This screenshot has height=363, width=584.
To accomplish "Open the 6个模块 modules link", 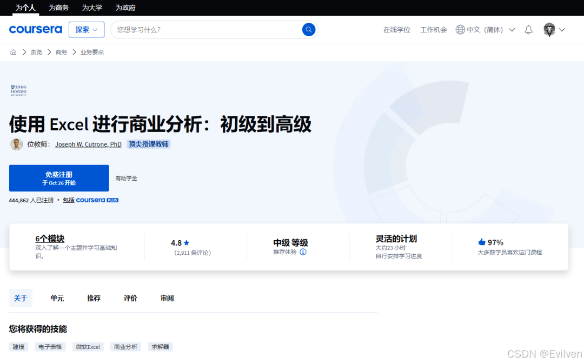I will click(50, 239).
